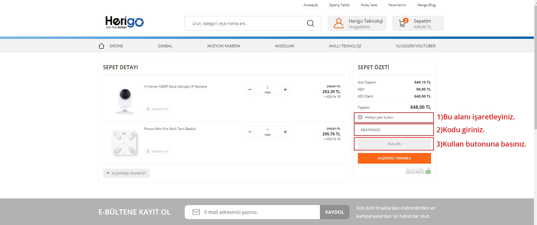Image resolution: width=537 pixels, height=225 pixels.
Task: Open the AKSİYON KAMERA menu
Action: click(x=224, y=46)
